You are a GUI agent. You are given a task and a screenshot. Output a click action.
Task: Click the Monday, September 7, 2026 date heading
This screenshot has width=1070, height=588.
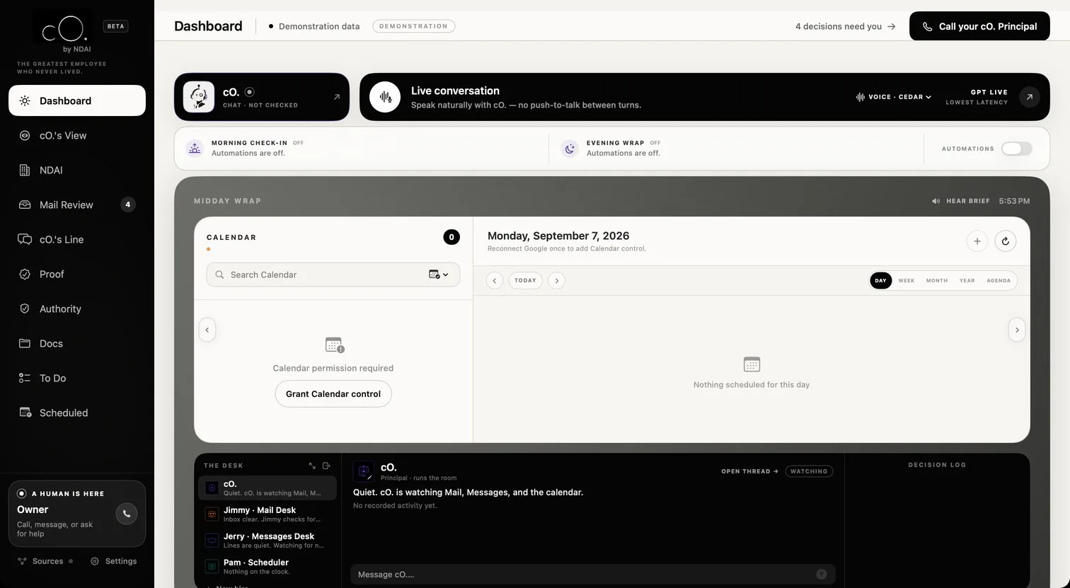pos(558,236)
